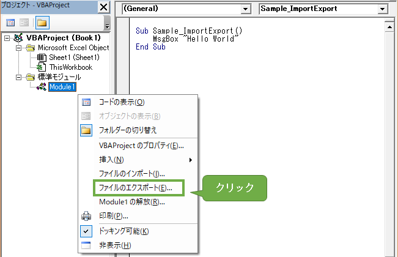Open Sample_ImportExport procedure dropdown arrow
This screenshot has height=257, width=398.
(383, 9)
